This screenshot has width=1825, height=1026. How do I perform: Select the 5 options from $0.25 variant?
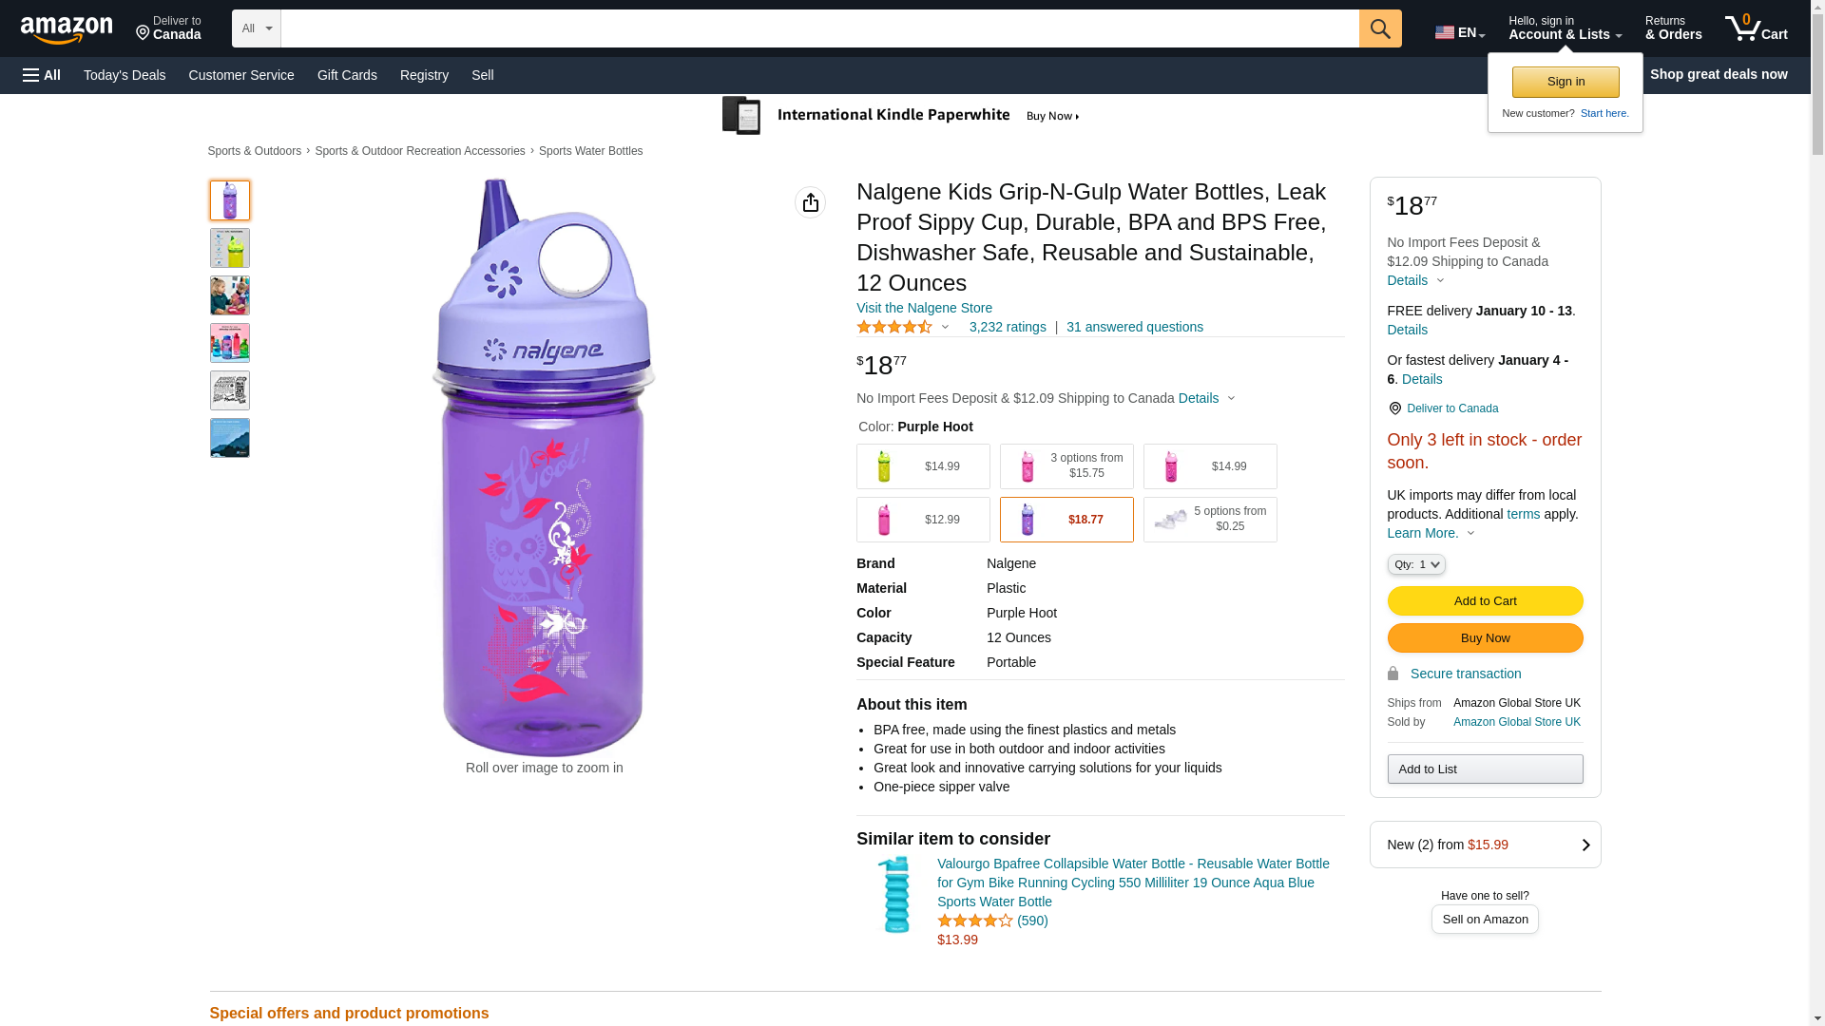tap(1209, 520)
